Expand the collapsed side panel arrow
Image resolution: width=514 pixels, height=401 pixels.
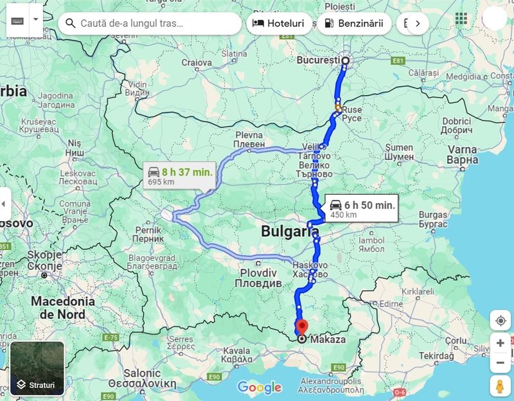[x=4, y=204]
